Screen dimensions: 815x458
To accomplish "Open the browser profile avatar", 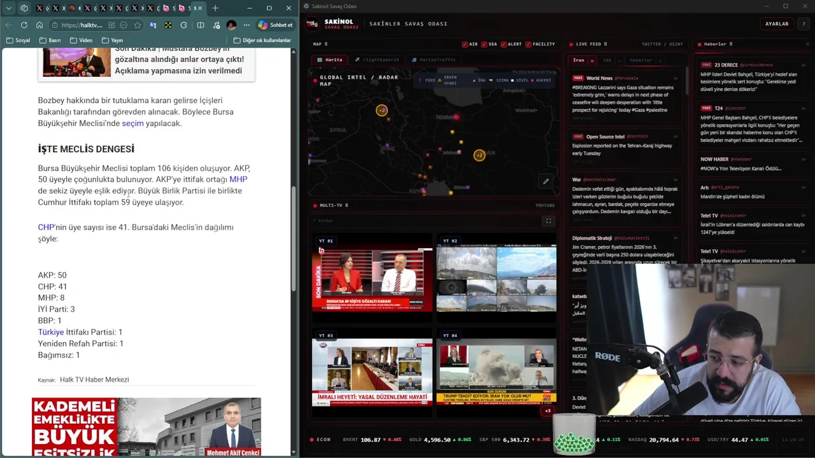I will pyautogui.click(x=231, y=25).
